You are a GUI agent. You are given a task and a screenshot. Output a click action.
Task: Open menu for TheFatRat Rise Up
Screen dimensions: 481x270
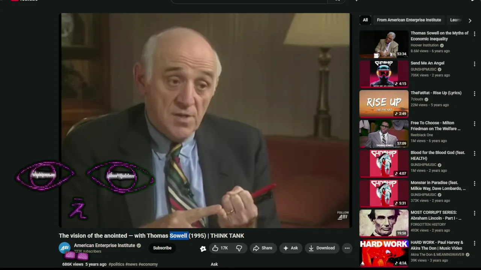click(x=474, y=93)
